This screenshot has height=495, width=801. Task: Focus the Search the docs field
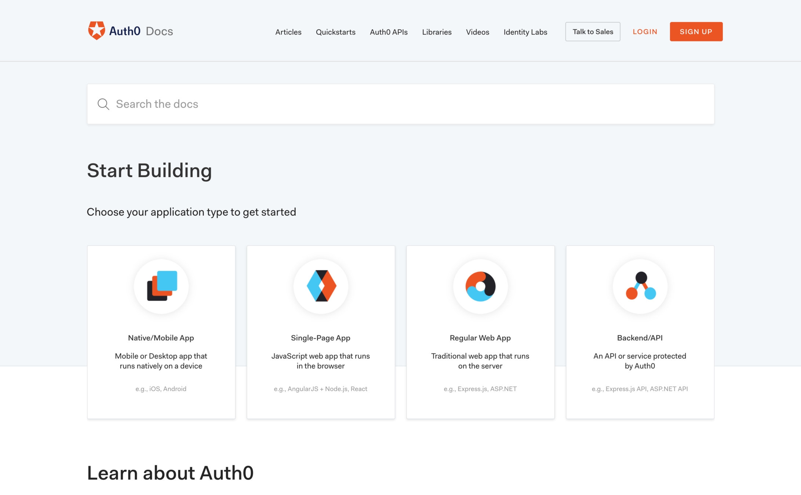click(401, 104)
